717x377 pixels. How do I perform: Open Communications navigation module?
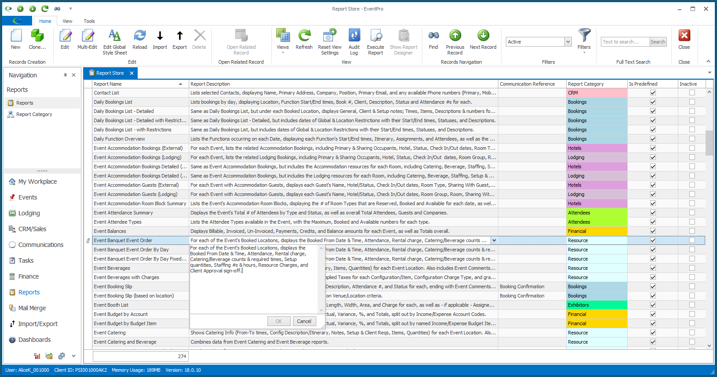(x=41, y=245)
